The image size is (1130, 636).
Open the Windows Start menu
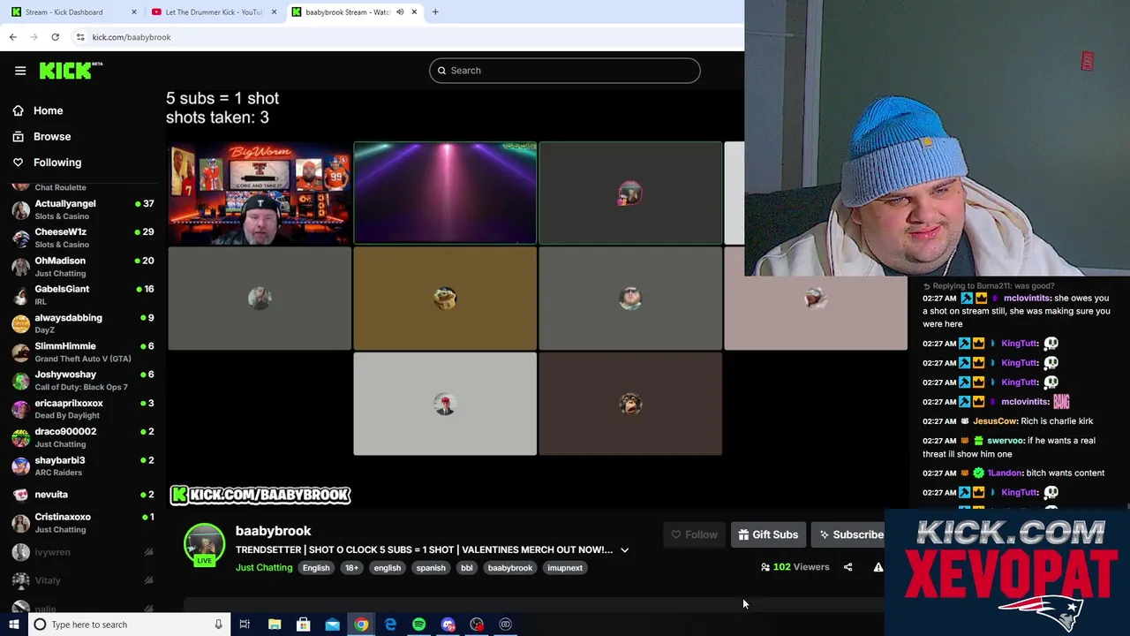[14, 625]
